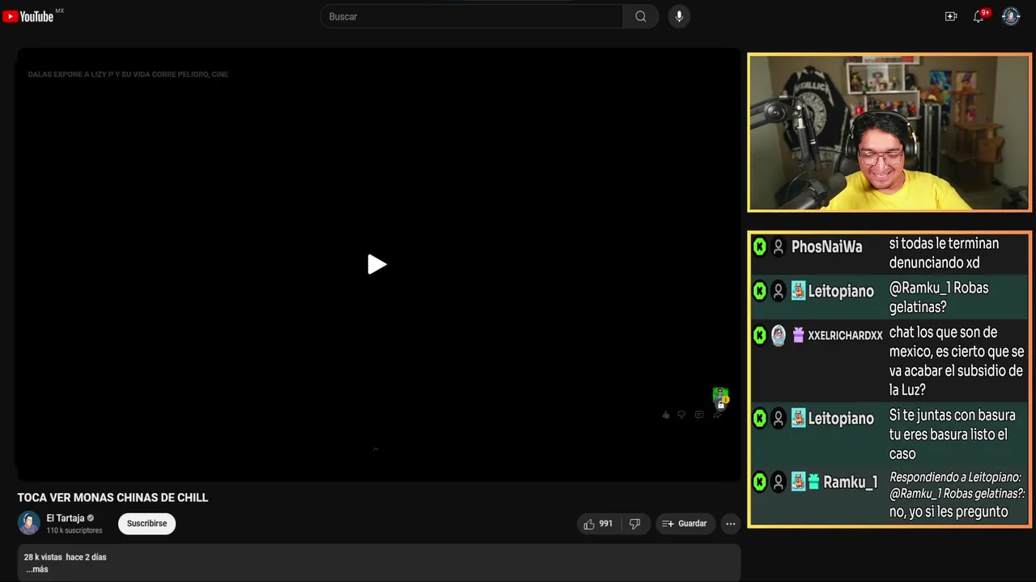Save the video with Guardar button
The height and width of the screenshot is (582, 1036).
(685, 524)
